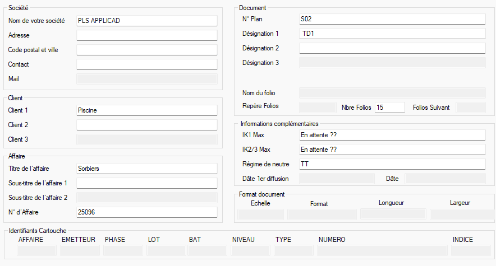Click the Adresse input field

coord(146,35)
